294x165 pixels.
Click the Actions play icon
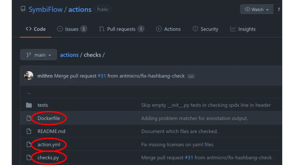click(158, 29)
